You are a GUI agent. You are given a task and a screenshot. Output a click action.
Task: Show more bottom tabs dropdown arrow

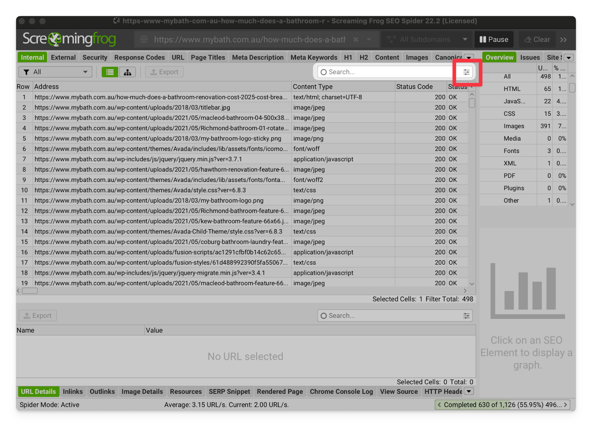(469, 392)
